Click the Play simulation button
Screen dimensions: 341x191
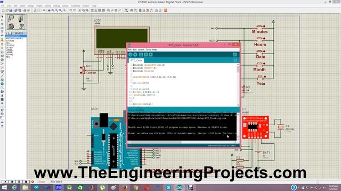(x=5, y=181)
